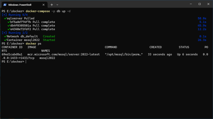Click the green checkmark beside Network db_default
This screenshot has height=119, width=213.
point(5,36)
